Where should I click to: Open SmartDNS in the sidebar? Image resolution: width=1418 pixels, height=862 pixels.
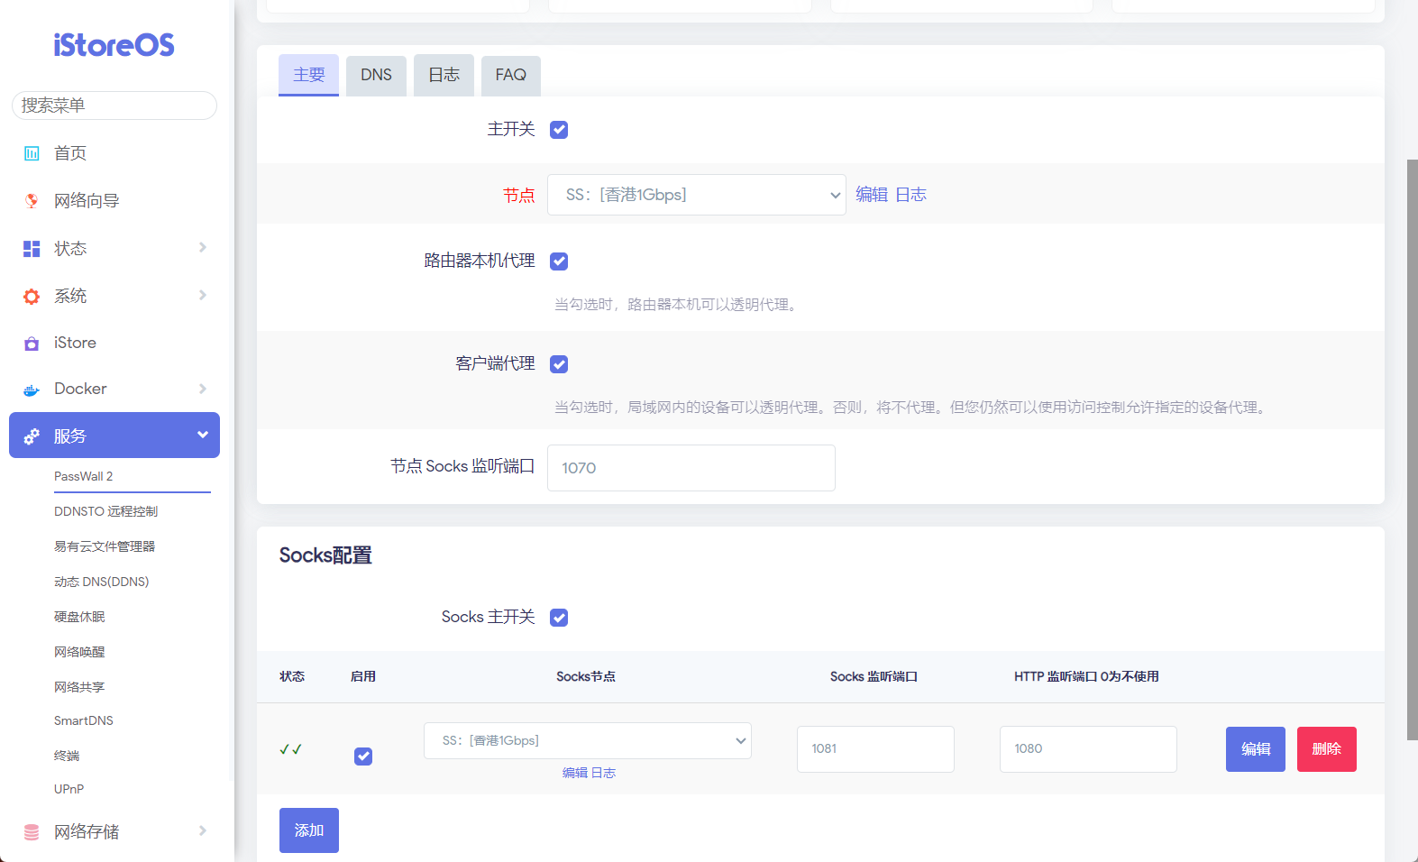coord(84,720)
